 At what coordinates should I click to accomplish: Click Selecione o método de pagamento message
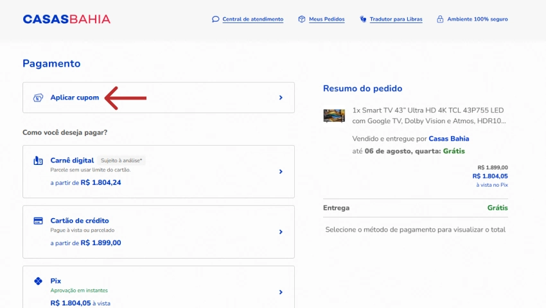coord(416,230)
